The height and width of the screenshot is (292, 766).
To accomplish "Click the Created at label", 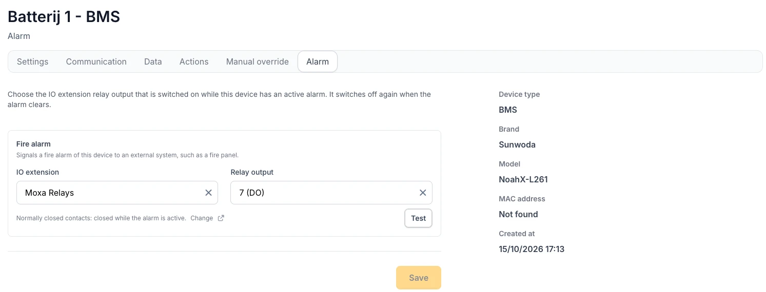I will (517, 234).
